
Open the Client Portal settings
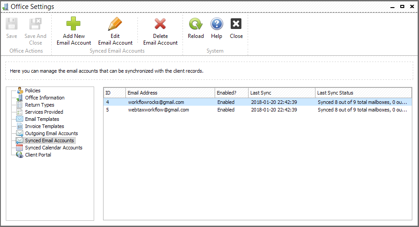(x=38, y=155)
